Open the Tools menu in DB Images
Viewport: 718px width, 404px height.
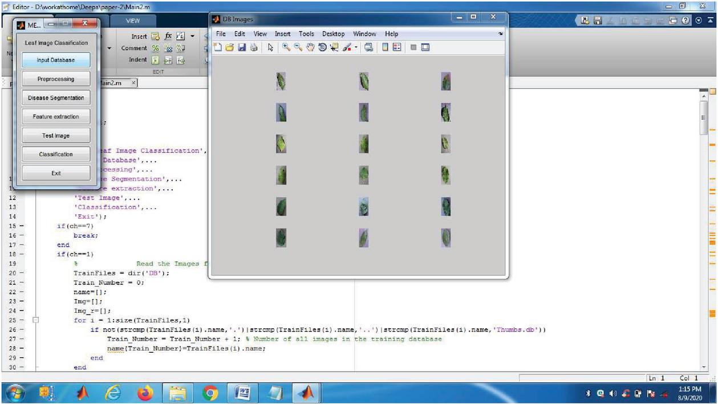pos(306,34)
